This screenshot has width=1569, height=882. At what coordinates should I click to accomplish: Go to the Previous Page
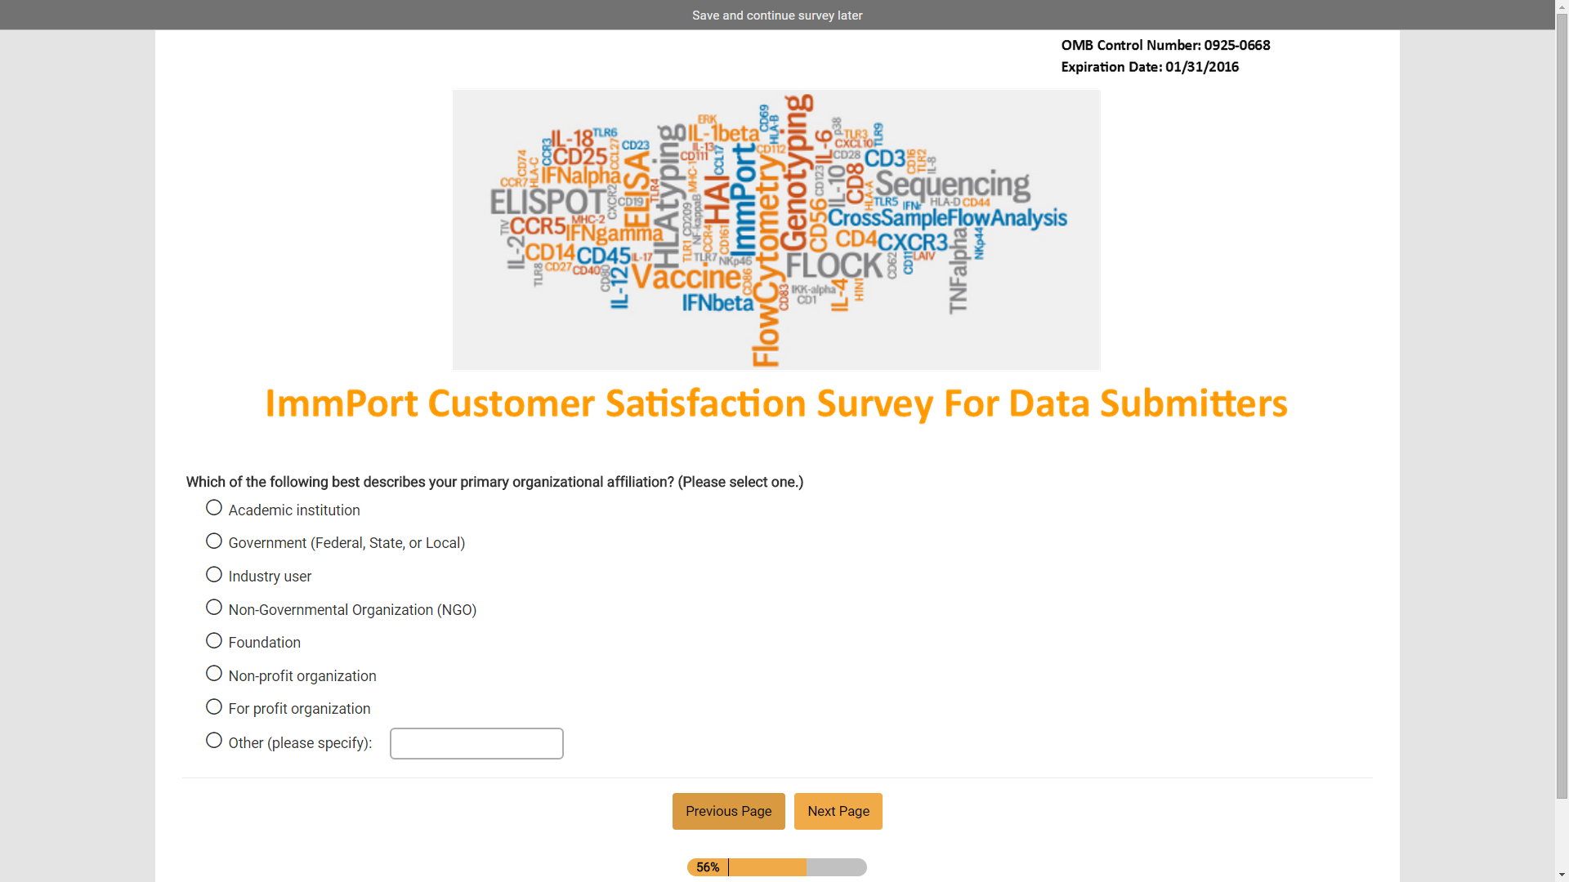tap(728, 812)
